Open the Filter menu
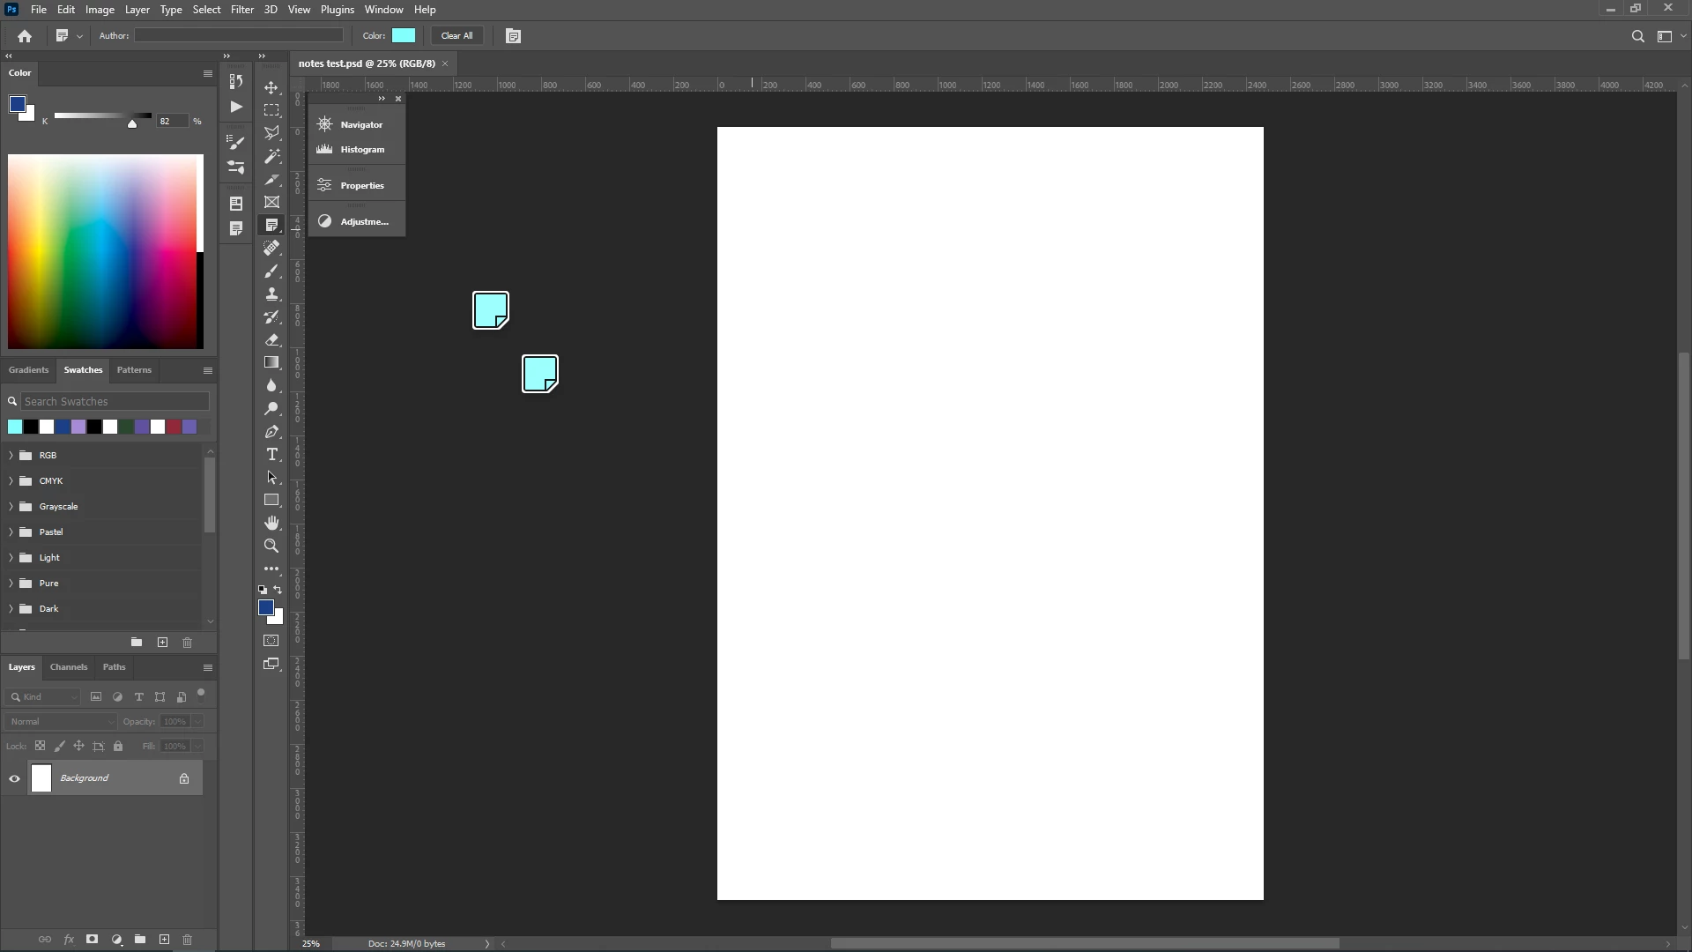The width and height of the screenshot is (1692, 952). point(241,10)
